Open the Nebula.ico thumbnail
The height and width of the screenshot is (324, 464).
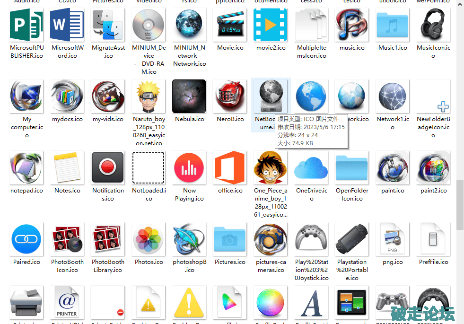pyautogui.click(x=189, y=96)
